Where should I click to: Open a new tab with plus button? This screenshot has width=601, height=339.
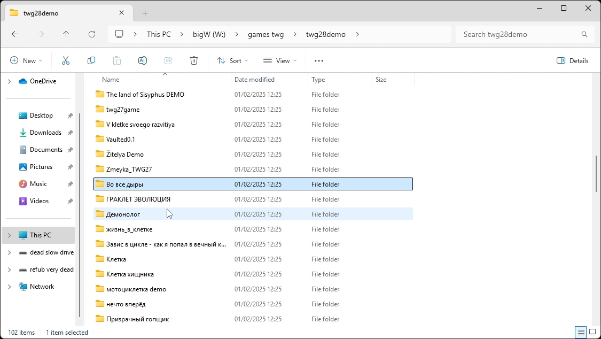pos(145,13)
